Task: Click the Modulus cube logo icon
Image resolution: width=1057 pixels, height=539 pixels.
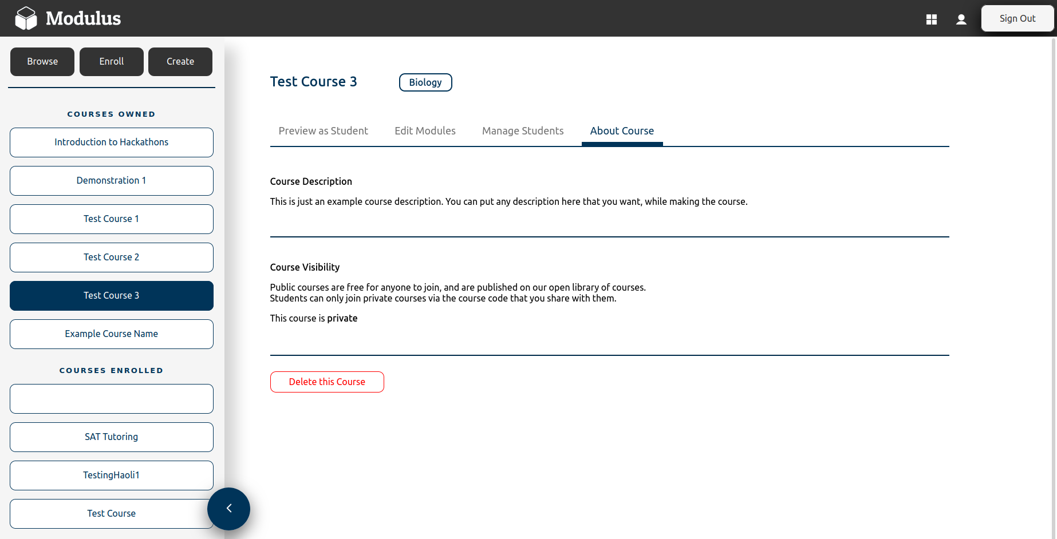Action: click(x=26, y=18)
